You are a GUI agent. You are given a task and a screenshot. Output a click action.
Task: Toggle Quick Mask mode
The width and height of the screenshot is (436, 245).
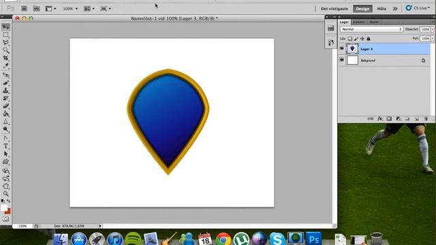[x=5, y=219]
